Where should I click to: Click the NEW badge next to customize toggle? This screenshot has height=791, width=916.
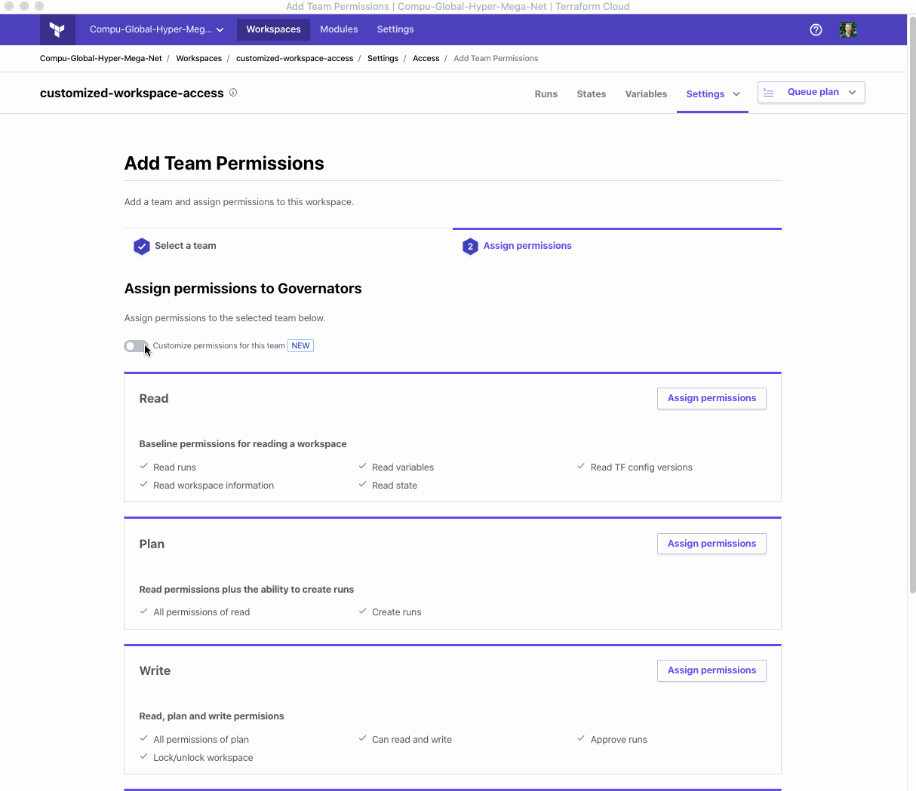click(300, 346)
